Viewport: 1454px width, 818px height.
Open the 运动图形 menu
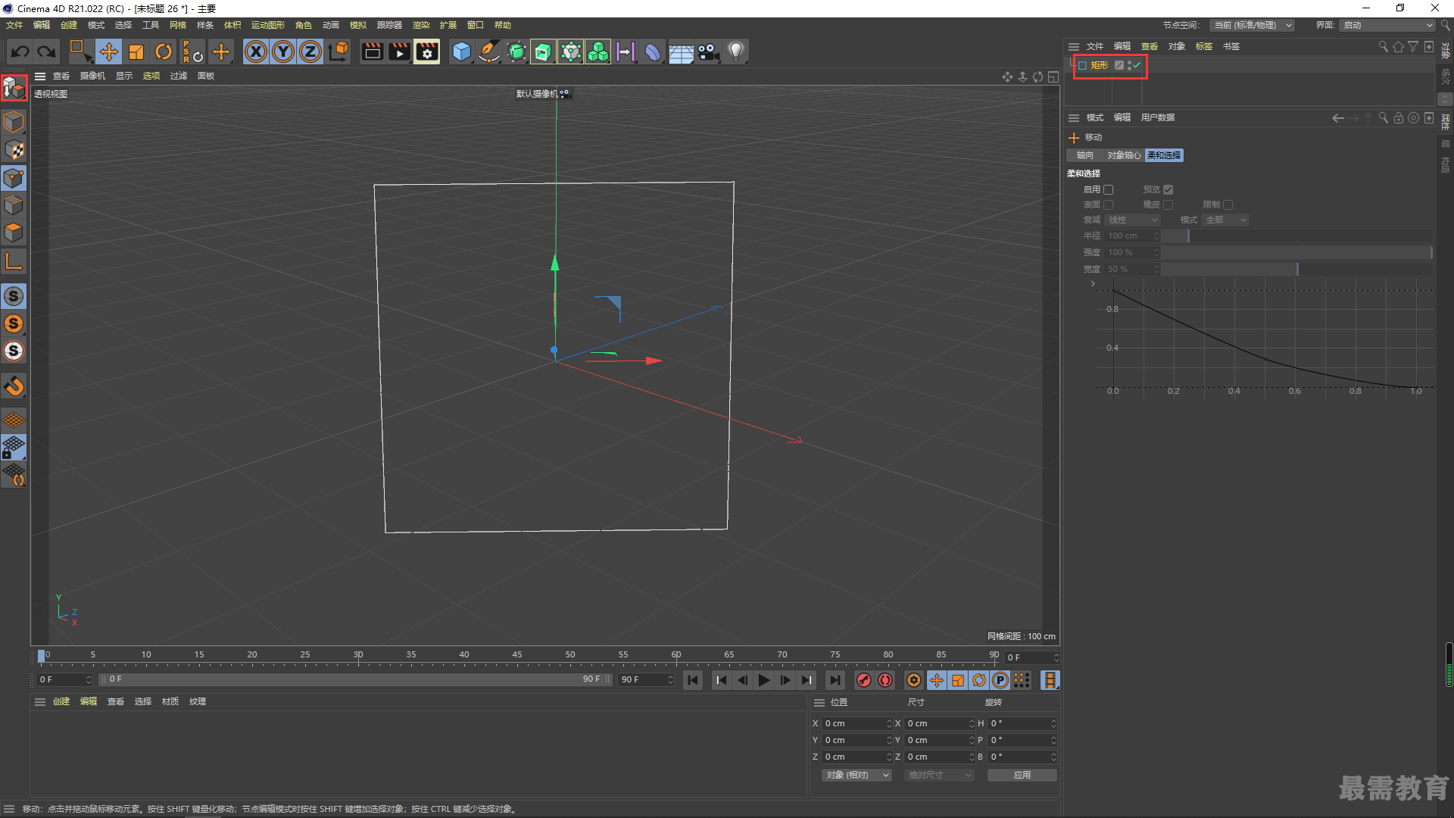[268, 25]
